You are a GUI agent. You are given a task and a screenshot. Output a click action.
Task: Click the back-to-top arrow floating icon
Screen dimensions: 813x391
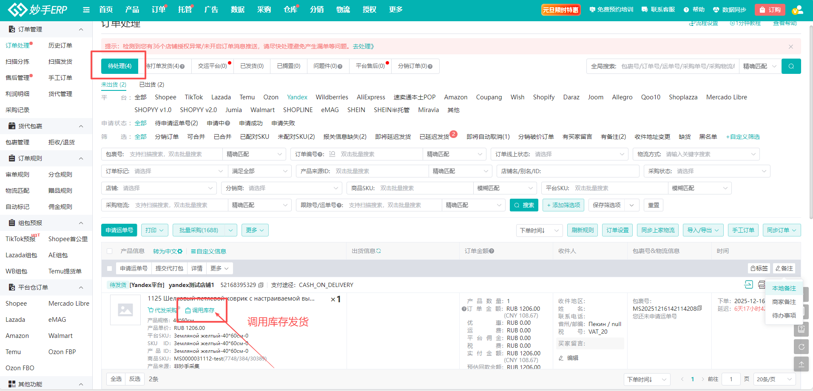[801, 364]
